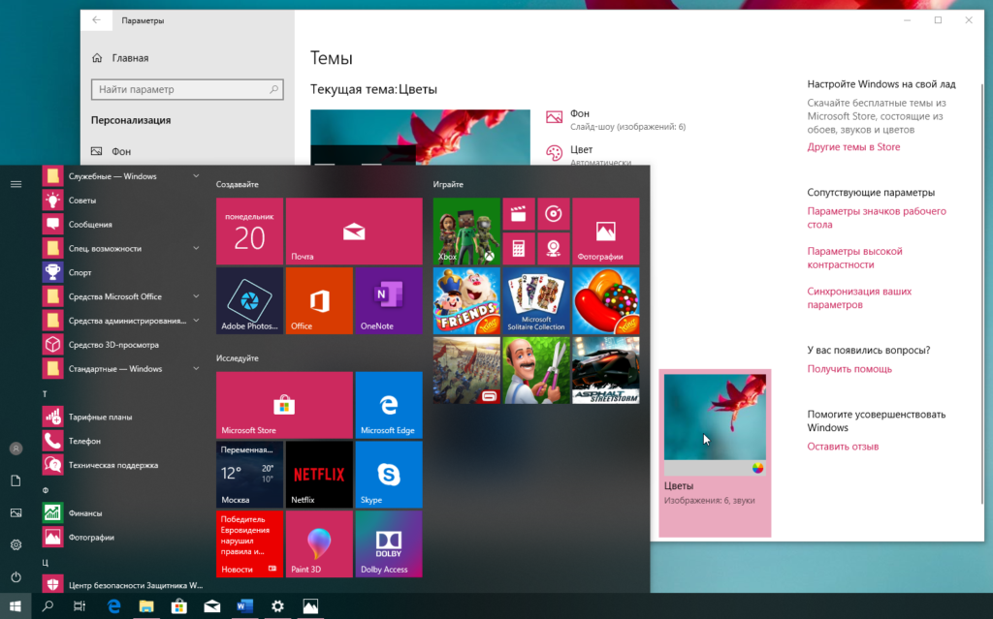Open the OneNote tile
The width and height of the screenshot is (993, 619).
tap(388, 301)
